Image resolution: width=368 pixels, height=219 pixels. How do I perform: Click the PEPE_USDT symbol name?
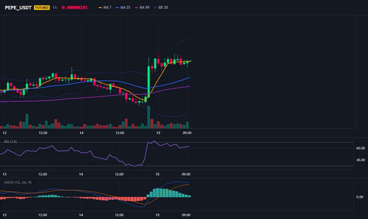18,7
